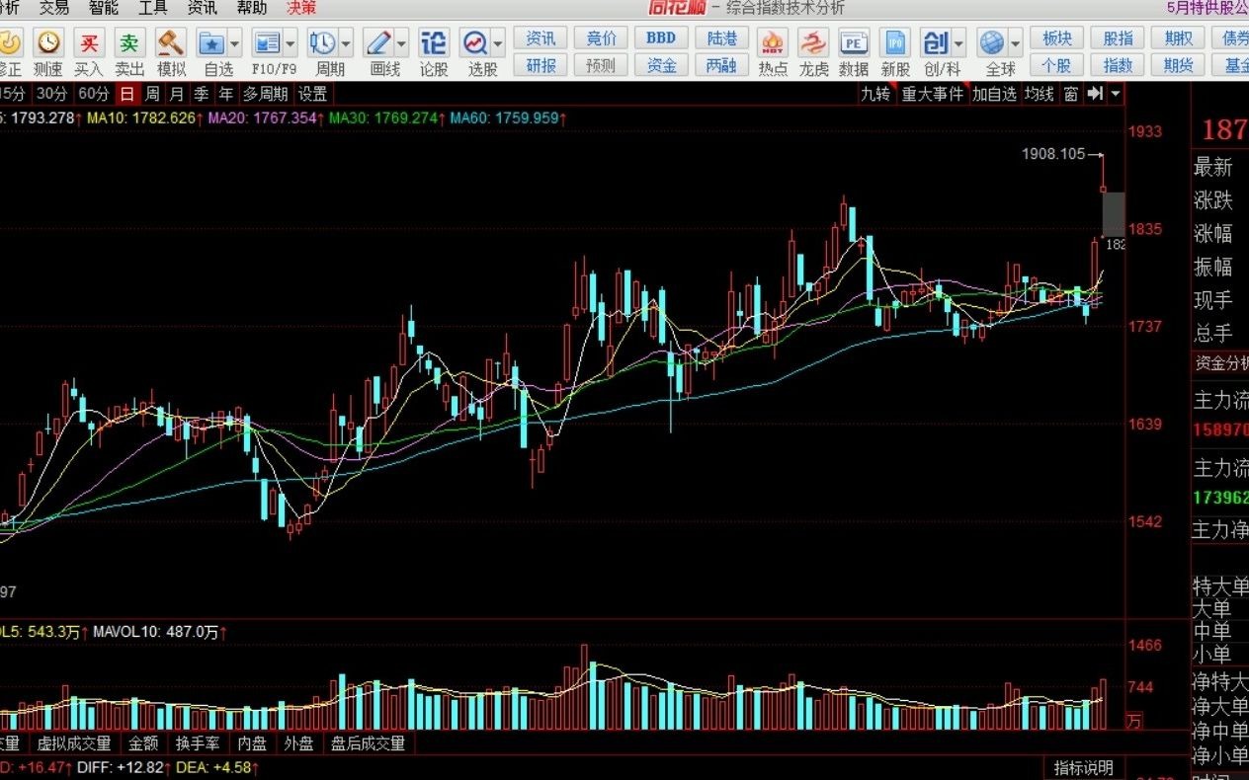
Task: Open the 帮助 menu
Action: (x=252, y=8)
